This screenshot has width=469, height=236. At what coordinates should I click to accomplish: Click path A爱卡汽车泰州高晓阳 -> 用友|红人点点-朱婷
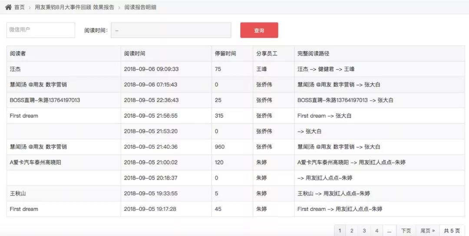(351, 162)
